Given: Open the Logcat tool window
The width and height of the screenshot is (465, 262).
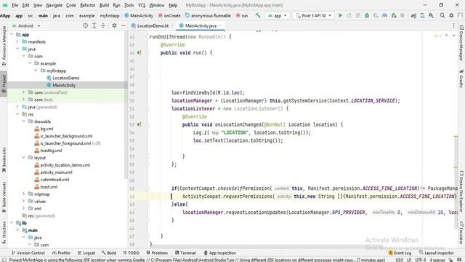Looking at the screenshot, I should click(x=86, y=253).
